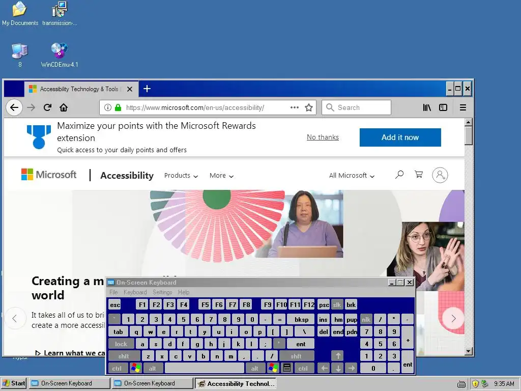Screen dimensions: 521x391
Task: Click the security shield tray icon
Action: pyautogui.click(x=475, y=384)
